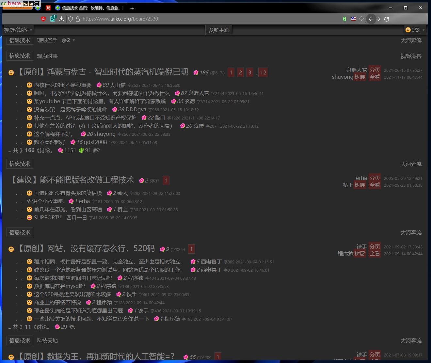
Task: Select the 信息技术 首页 browser tab
Action: pos(90,8)
